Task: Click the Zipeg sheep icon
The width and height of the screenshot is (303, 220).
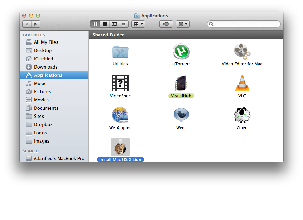Action: (242, 115)
